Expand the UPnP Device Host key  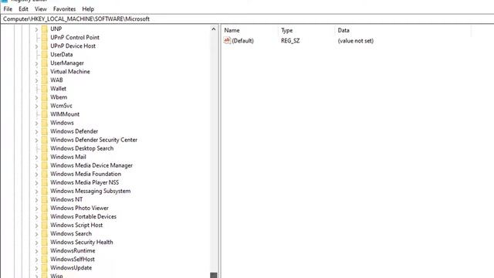pos(36,46)
